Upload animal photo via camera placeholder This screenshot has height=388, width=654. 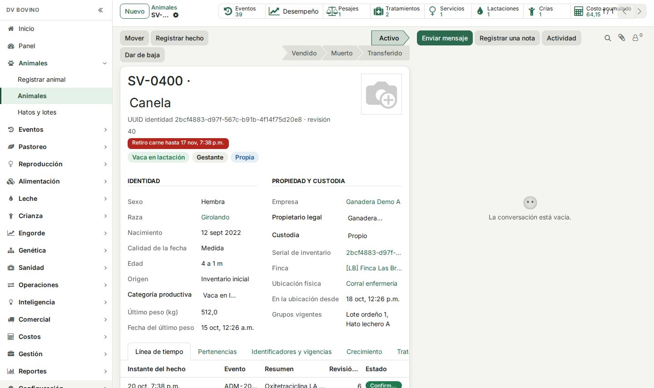pyautogui.click(x=381, y=94)
